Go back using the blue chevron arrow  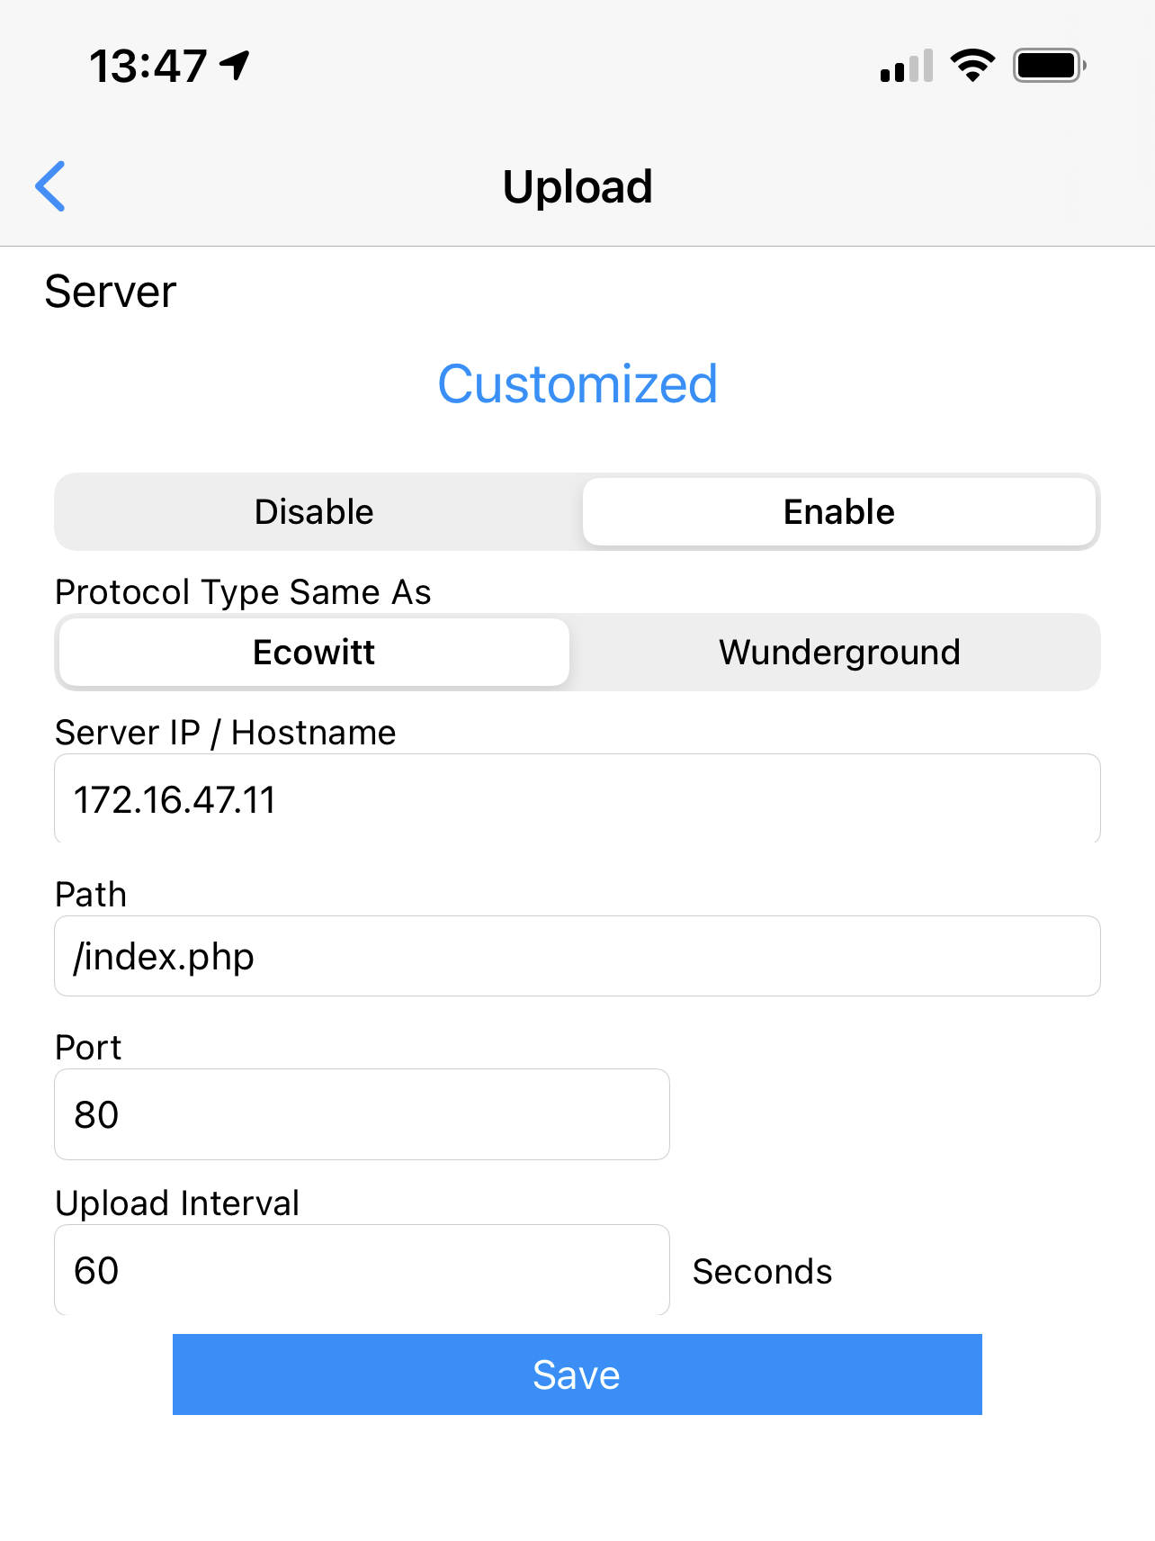click(50, 186)
